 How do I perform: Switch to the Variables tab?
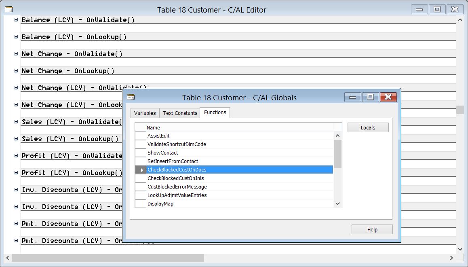coord(145,113)
